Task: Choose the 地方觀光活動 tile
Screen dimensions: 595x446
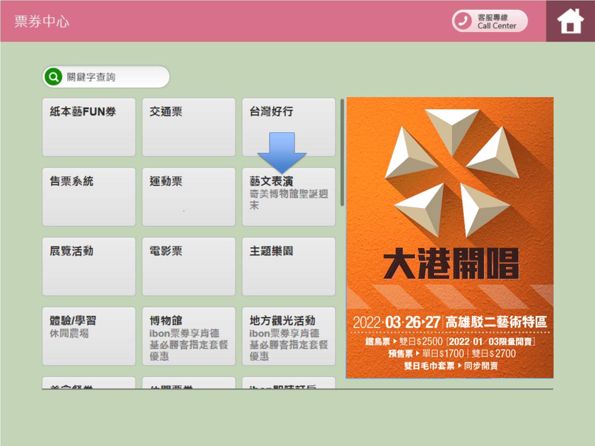Action: click(289, 336)
